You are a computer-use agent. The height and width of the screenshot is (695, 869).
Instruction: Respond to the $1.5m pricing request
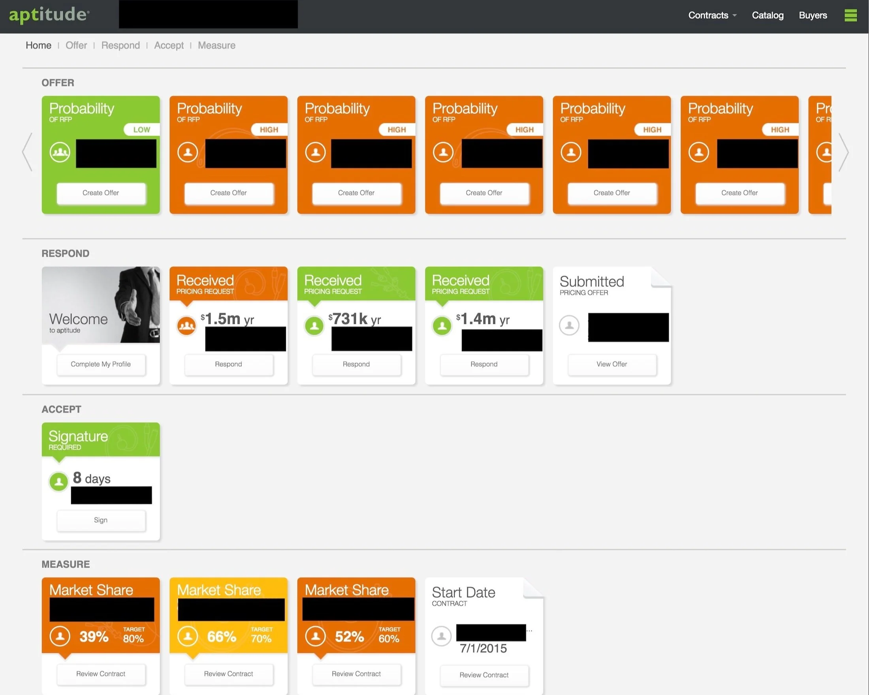(x=229, y=364)
